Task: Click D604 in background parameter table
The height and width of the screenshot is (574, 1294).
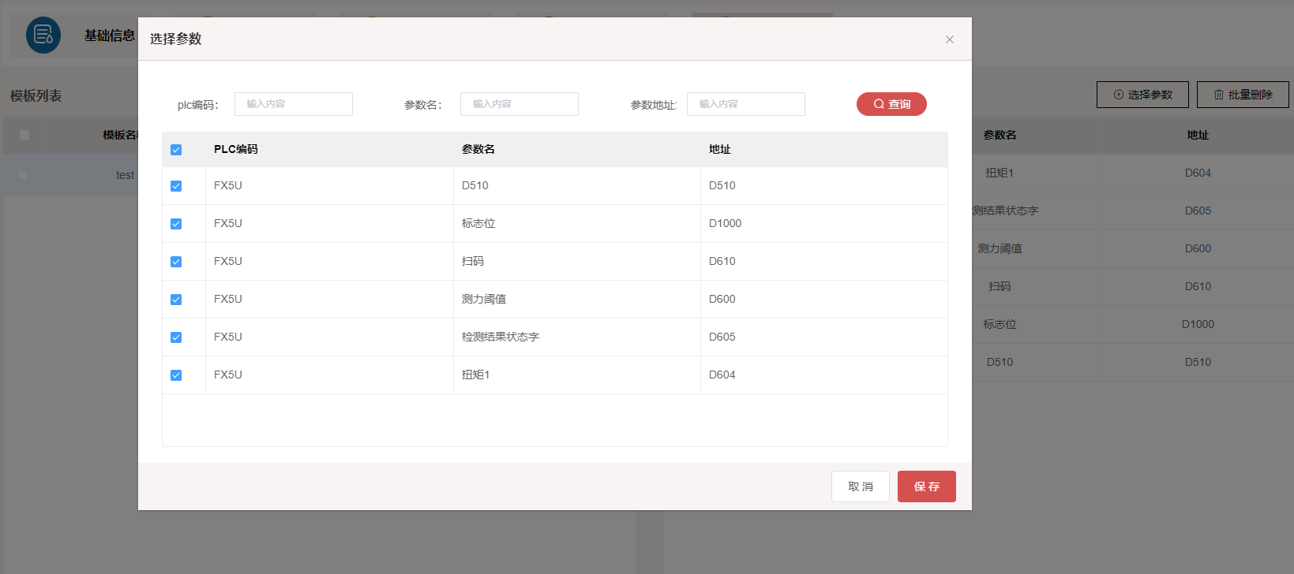Action: coord(1198,173)
